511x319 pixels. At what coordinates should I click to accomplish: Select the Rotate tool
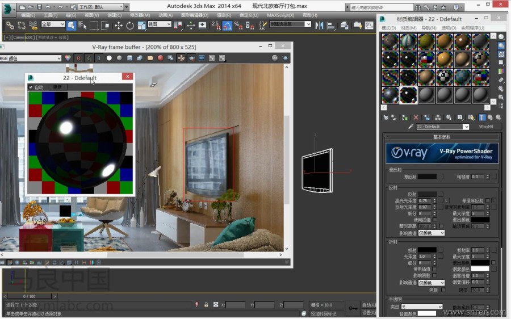point(129,25)
